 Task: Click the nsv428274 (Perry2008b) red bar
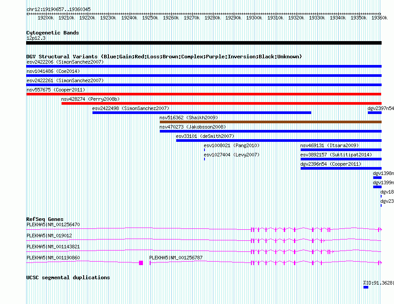[x=221, y=103]
